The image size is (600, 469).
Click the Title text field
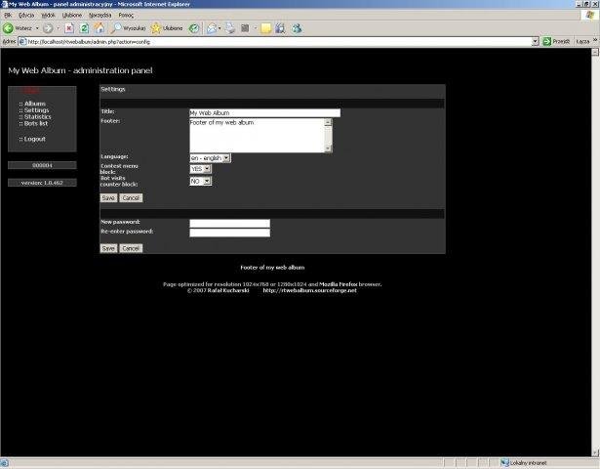[x=264, y=112]
